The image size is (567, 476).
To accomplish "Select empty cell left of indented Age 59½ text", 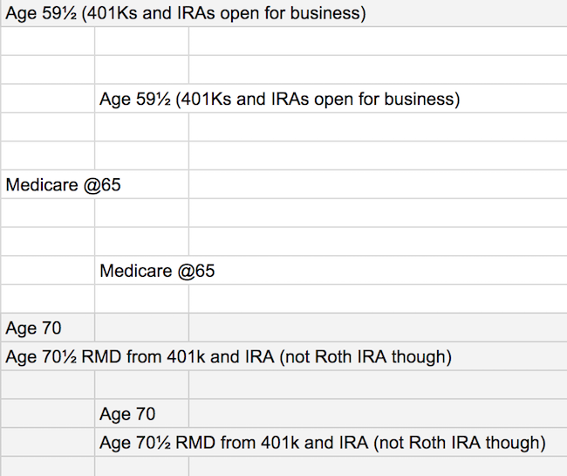I will tap(48, 99).
